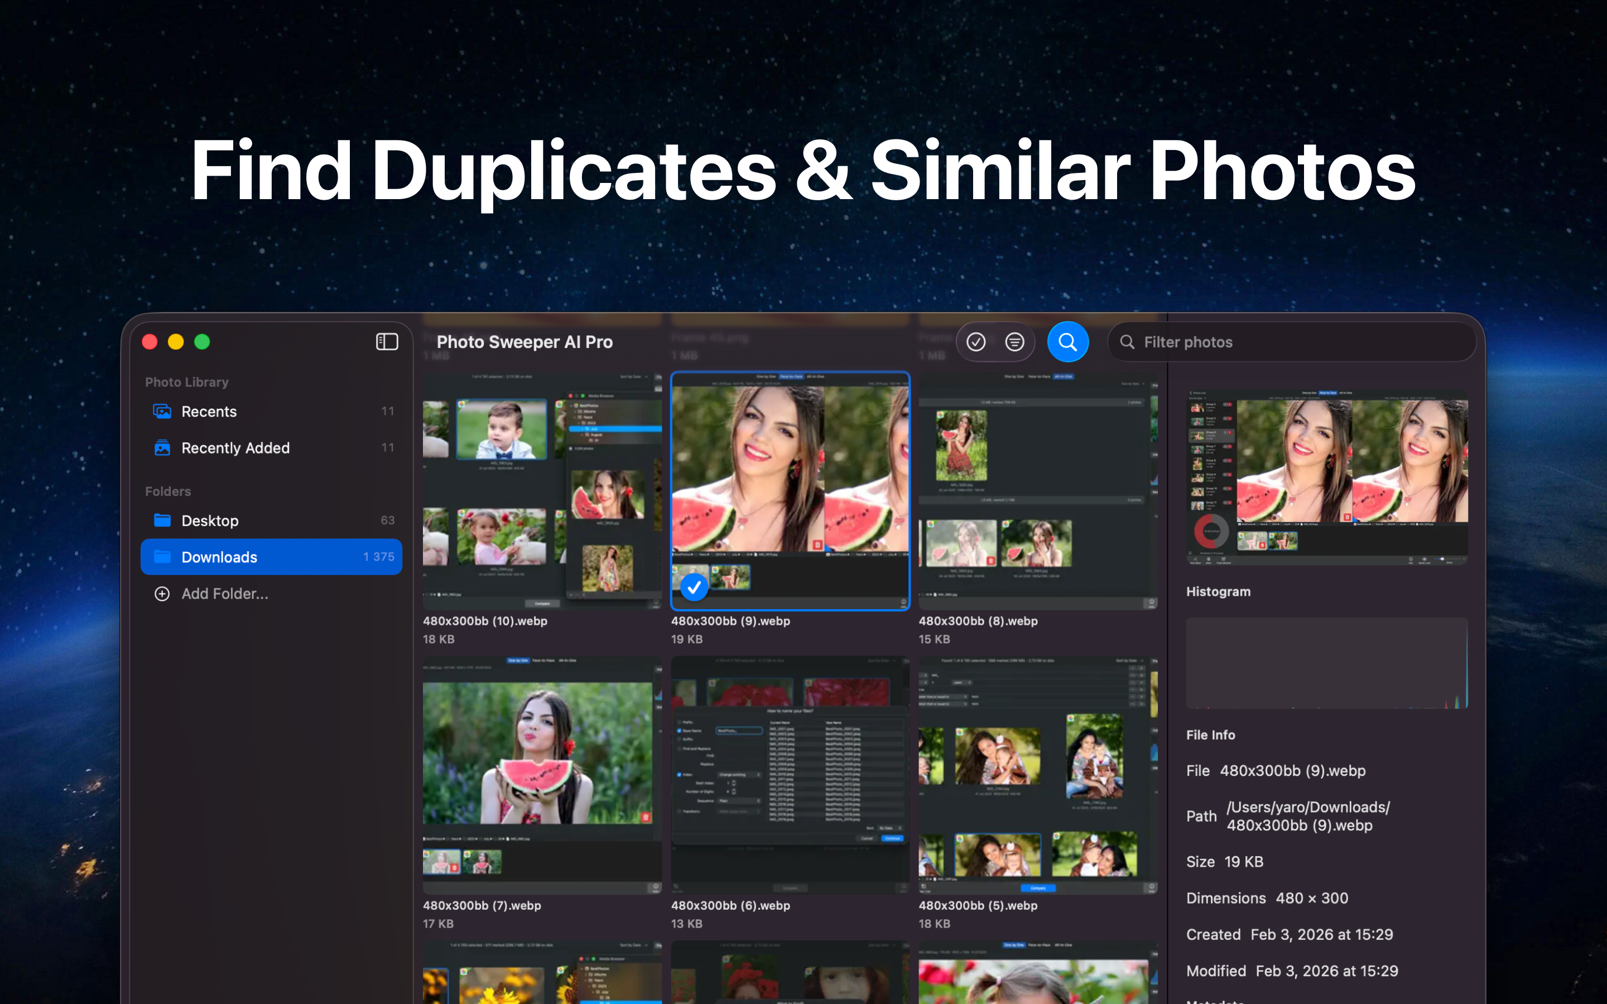Open Recents in Photo Library
This screenshot has height=1004, width=1607.
pyautogui.click(x=271, y=412)
